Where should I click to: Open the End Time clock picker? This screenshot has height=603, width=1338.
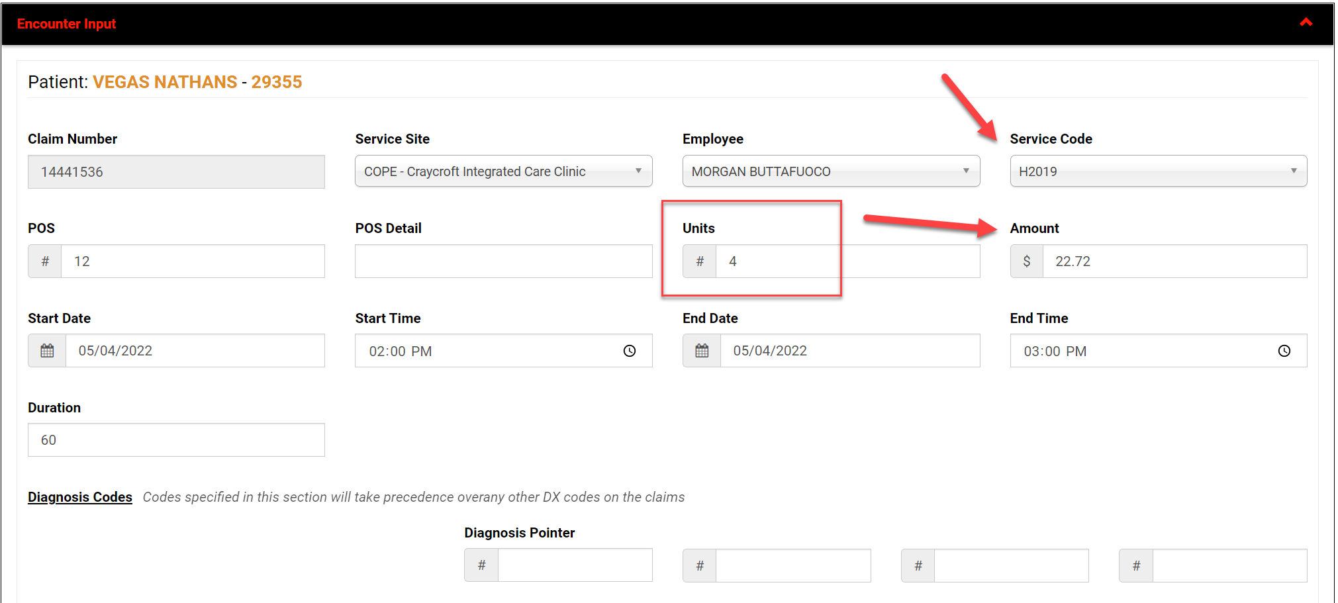point(1284,351)
